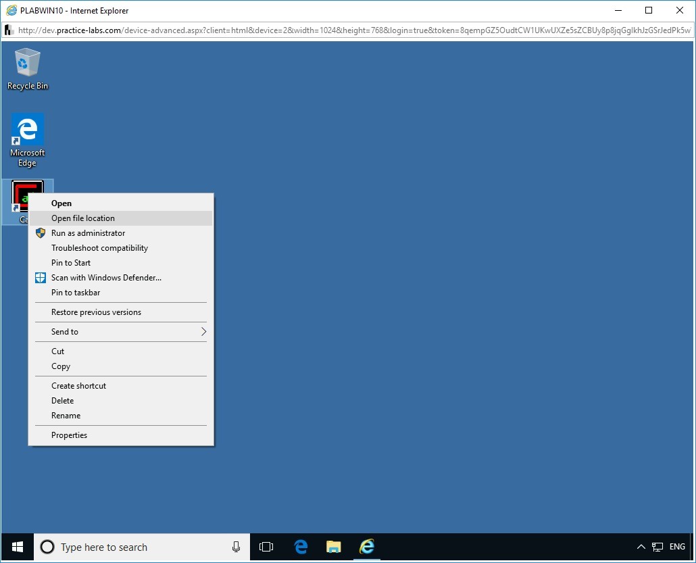Click the ENG language indicator
696x563 pixels.
[677, 547]
